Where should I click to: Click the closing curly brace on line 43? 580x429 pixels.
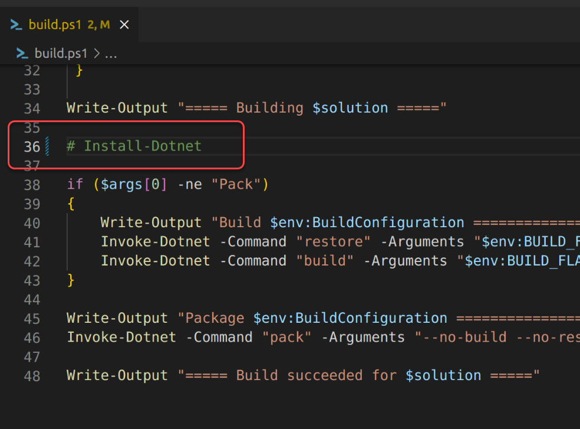[x=71, y=280]
